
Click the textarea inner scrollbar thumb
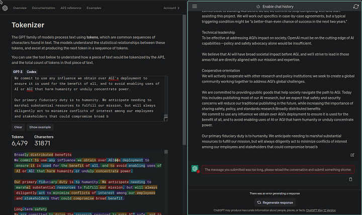tap(166, 116)
